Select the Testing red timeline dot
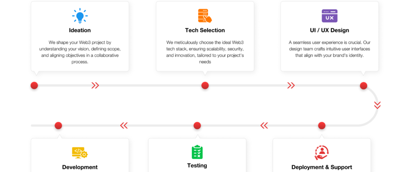 [197, 126]
